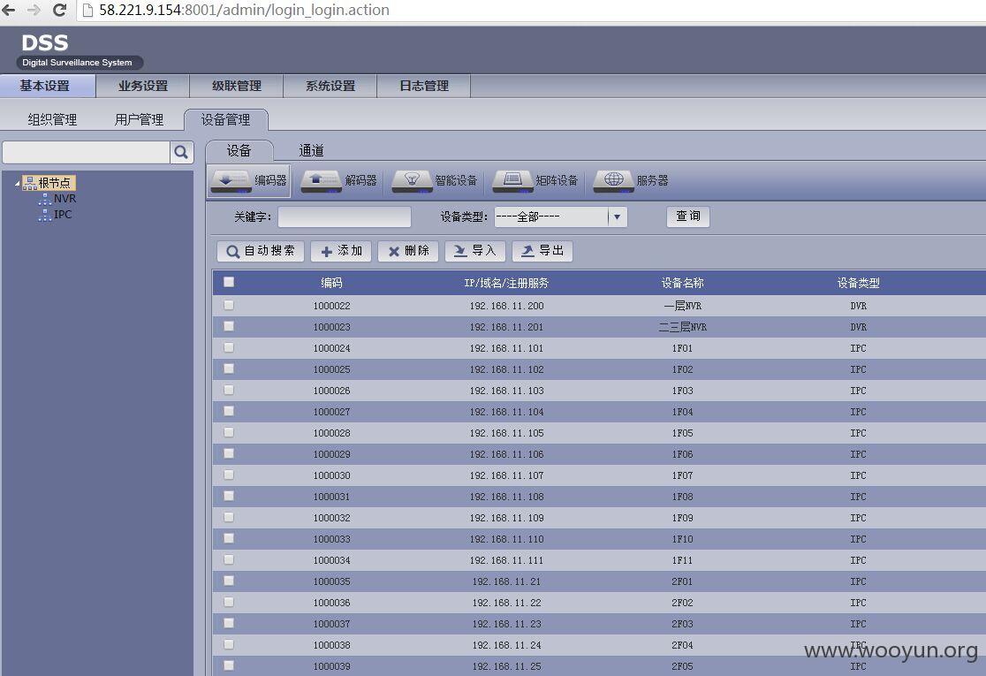This screenshot has width=986, height=676.
Task: Click the 导出 export button
Action: 542,251
